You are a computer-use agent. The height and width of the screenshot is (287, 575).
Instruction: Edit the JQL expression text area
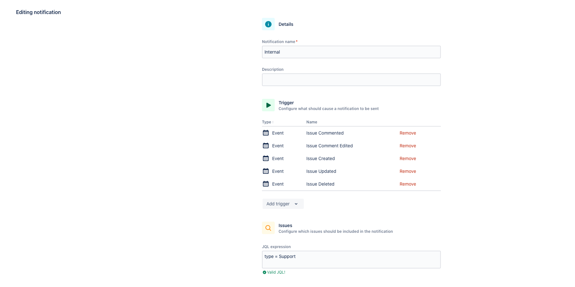pos(351,260)
